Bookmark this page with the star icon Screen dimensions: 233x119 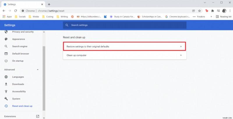200,11
